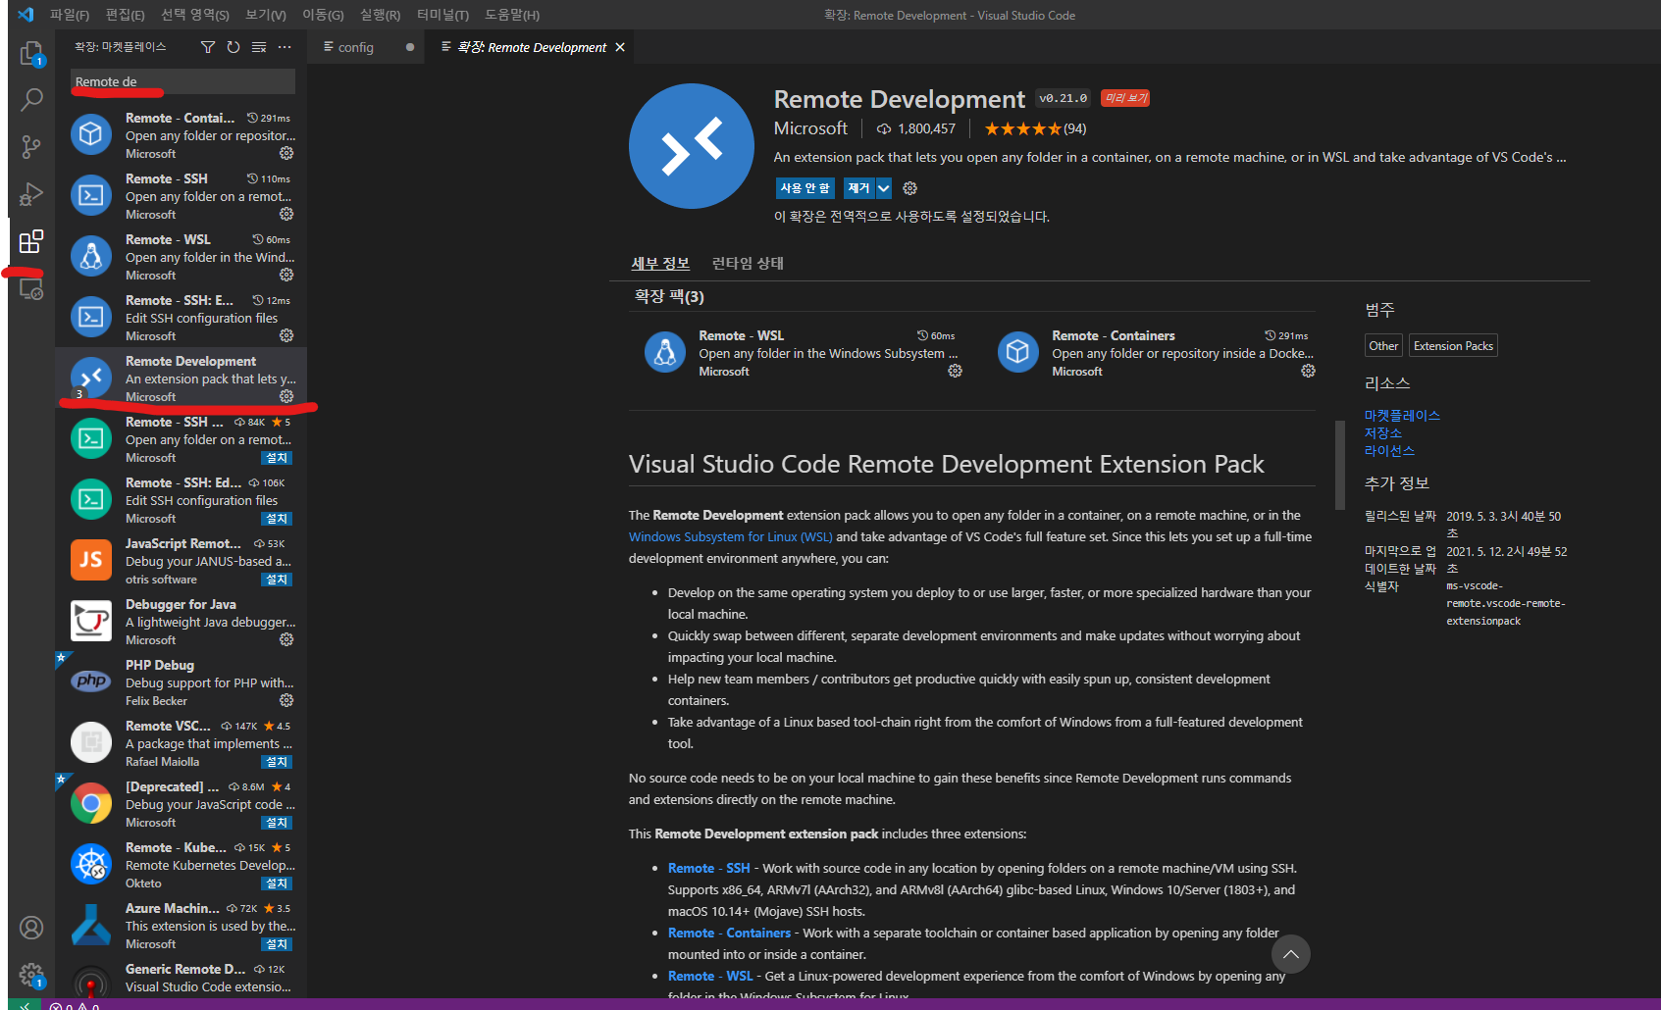Click the Remote Development large logo
The image size is (1661, 1010).
click(x=692, y=146)
